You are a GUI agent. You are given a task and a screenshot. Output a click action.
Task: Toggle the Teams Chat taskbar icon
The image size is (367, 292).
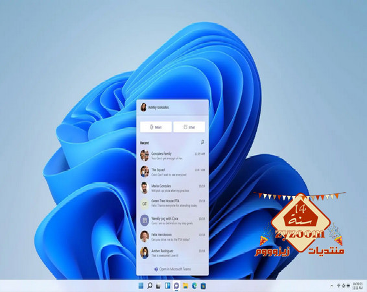(x=176, y=286)
